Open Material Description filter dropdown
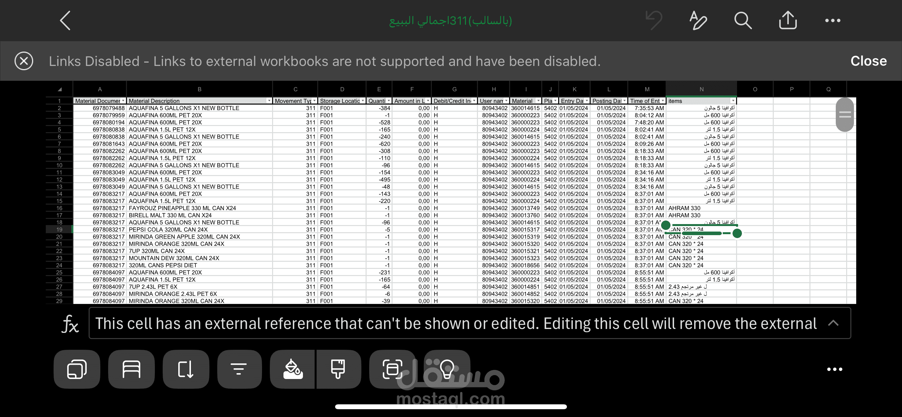 (x=269, y=101)
